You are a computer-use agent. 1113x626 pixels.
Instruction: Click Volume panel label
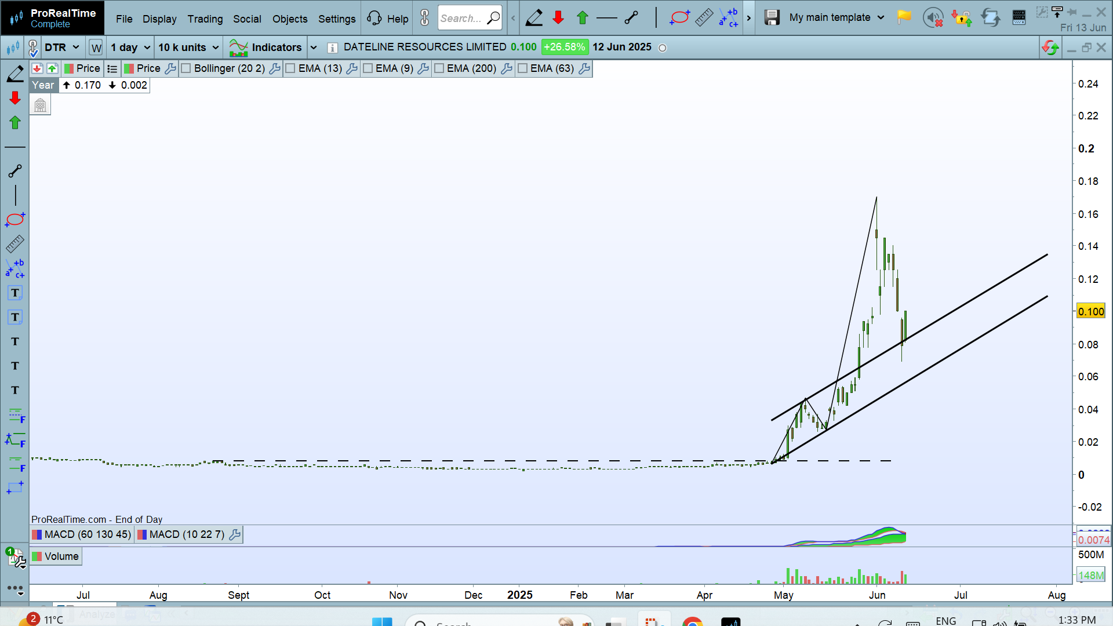(x=56, y=556)
